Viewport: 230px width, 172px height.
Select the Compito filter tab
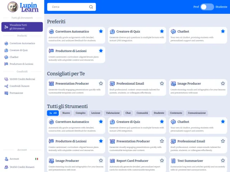pos(81,113)
